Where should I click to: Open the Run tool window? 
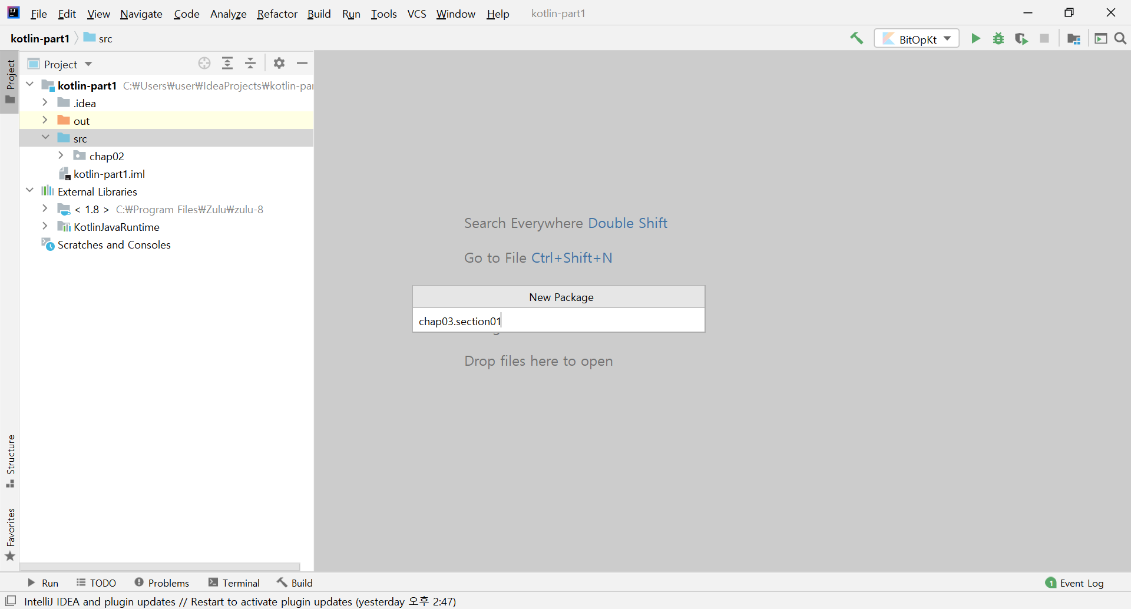coord(43,583)
